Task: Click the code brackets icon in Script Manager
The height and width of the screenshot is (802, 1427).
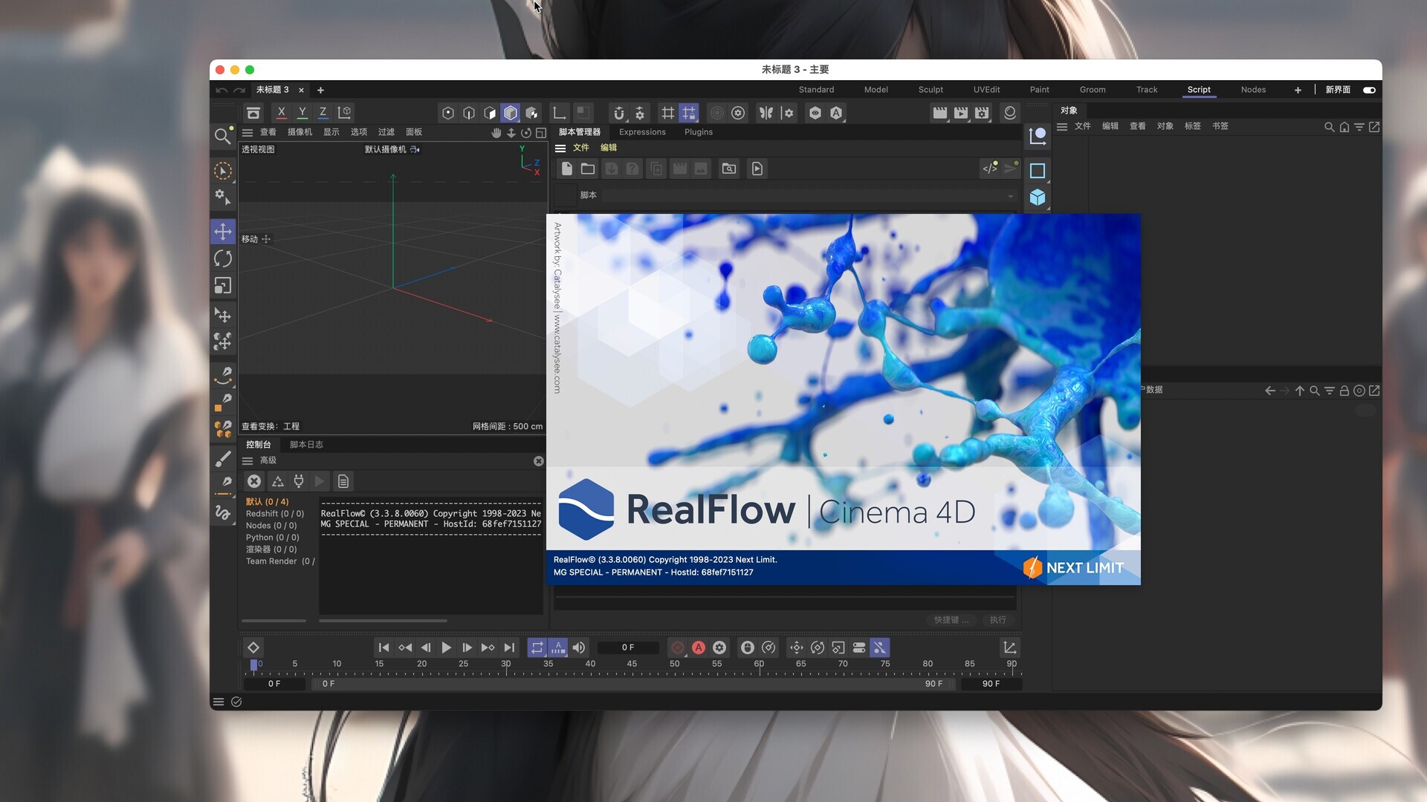Action: tap(990, 169)
